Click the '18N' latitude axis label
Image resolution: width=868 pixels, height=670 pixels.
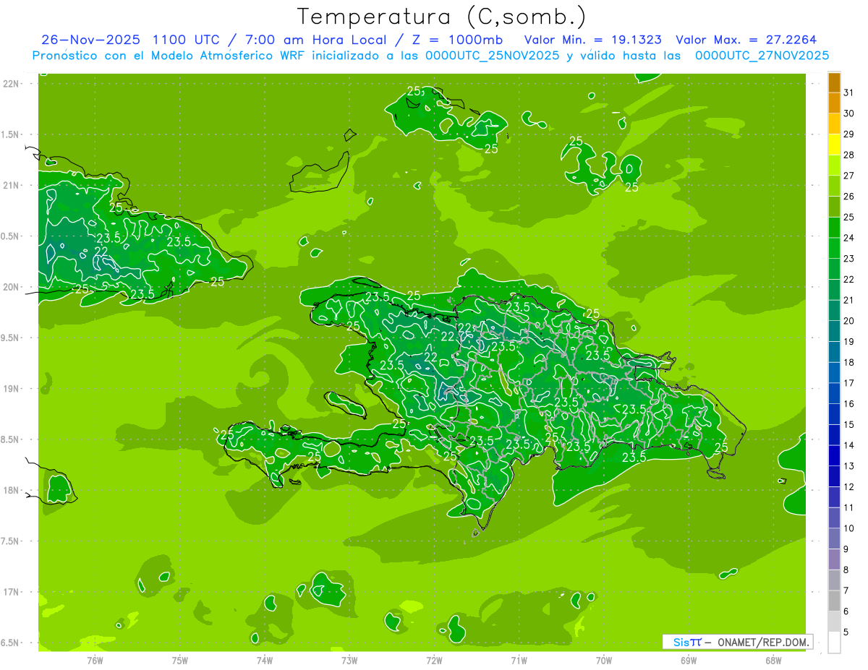coord(10,490)
